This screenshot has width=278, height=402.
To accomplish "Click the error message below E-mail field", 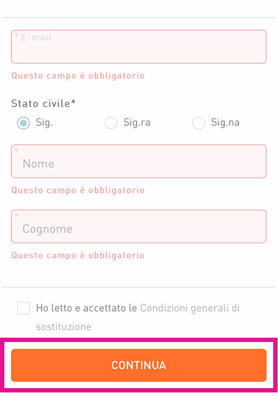I will click(x=78, y=76).
